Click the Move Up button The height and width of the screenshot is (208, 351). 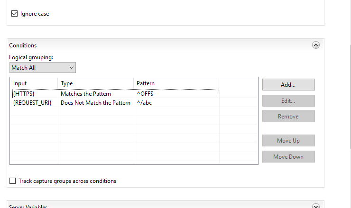(x=288, y=141)
